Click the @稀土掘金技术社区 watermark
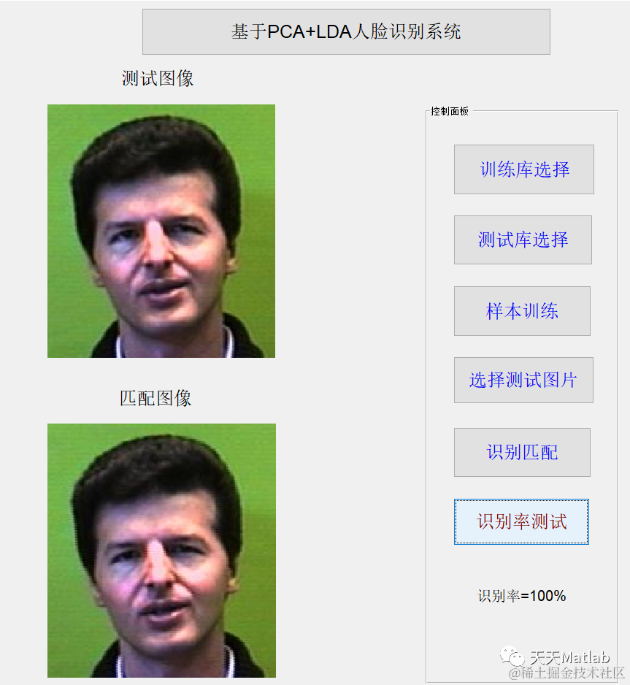Viewport: 630px width, 685px height. click(x=566, y=673)
